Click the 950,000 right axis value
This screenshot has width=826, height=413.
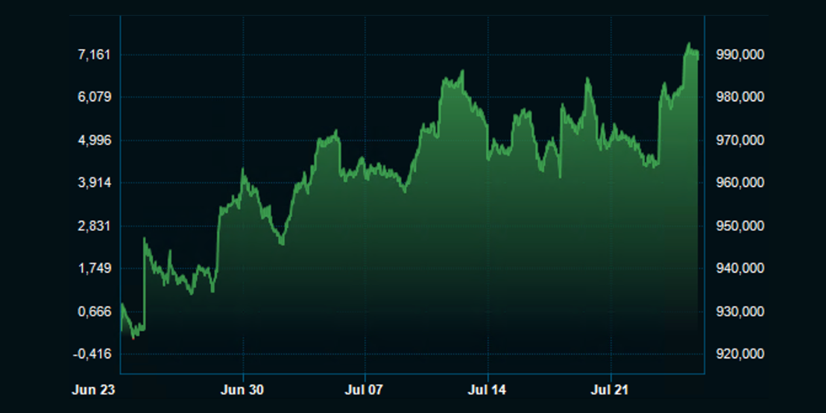tap(740, 226)
